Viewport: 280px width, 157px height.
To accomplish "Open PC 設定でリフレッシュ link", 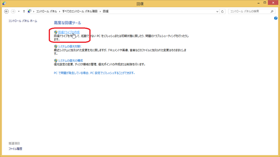I will point(94,73).
